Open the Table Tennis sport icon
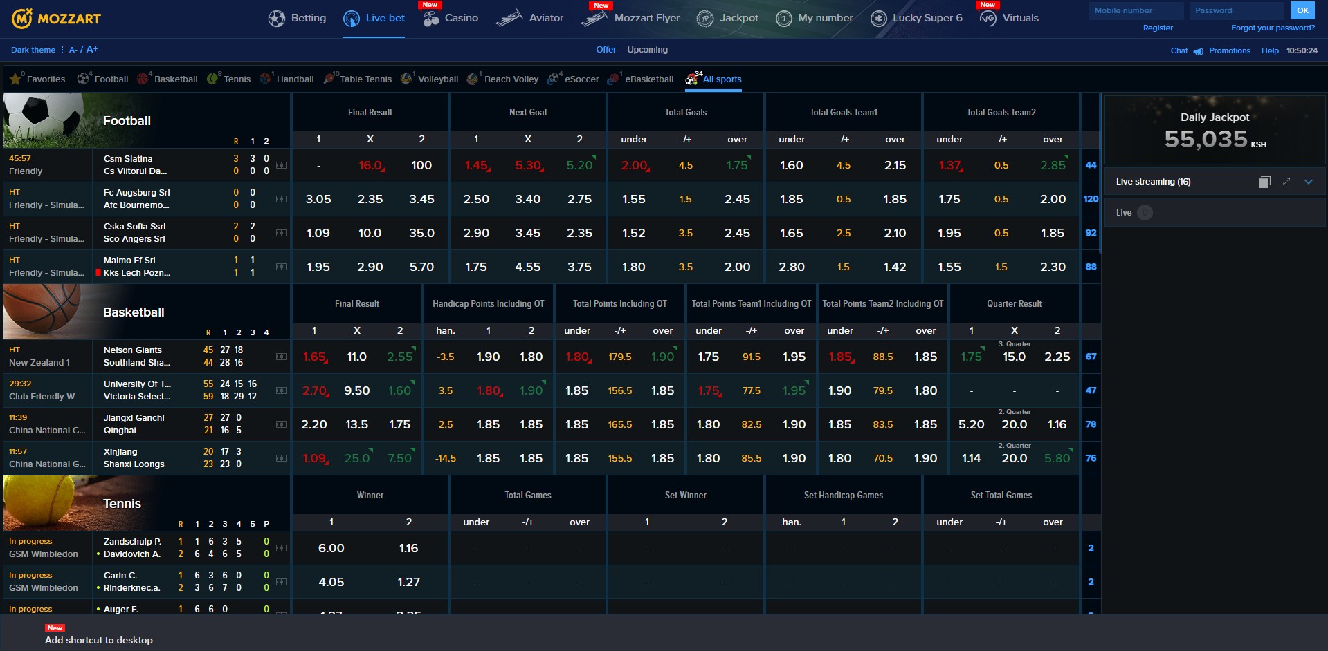 point(329,78)
